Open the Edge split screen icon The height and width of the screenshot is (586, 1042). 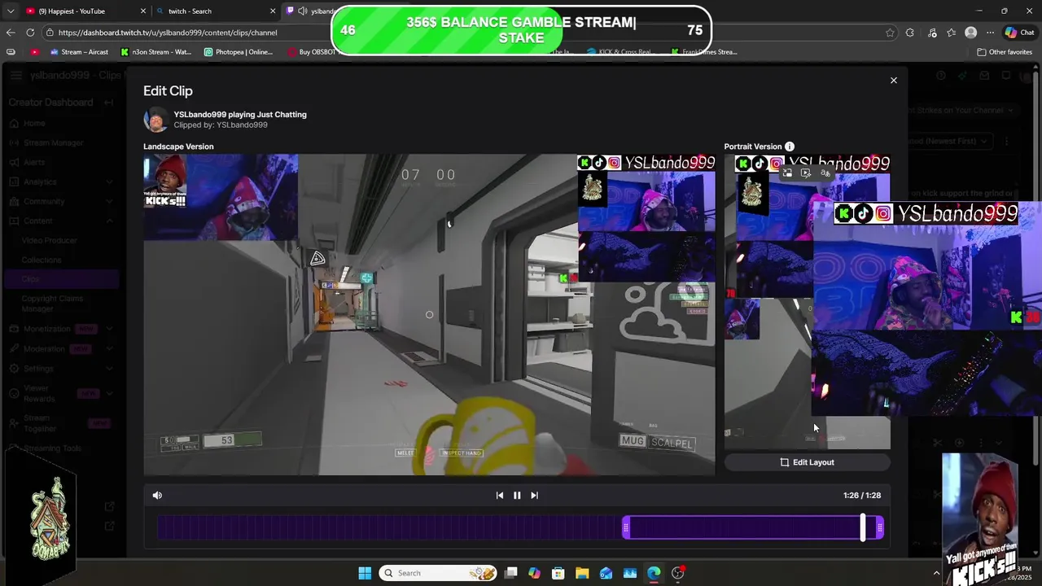coord(930,33)
